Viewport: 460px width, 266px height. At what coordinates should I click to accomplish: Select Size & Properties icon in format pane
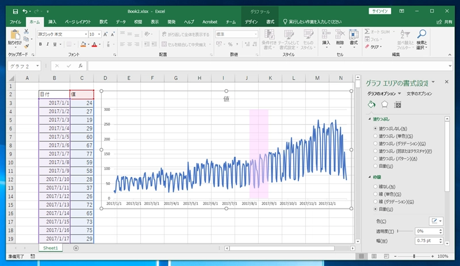coord(397,105)
